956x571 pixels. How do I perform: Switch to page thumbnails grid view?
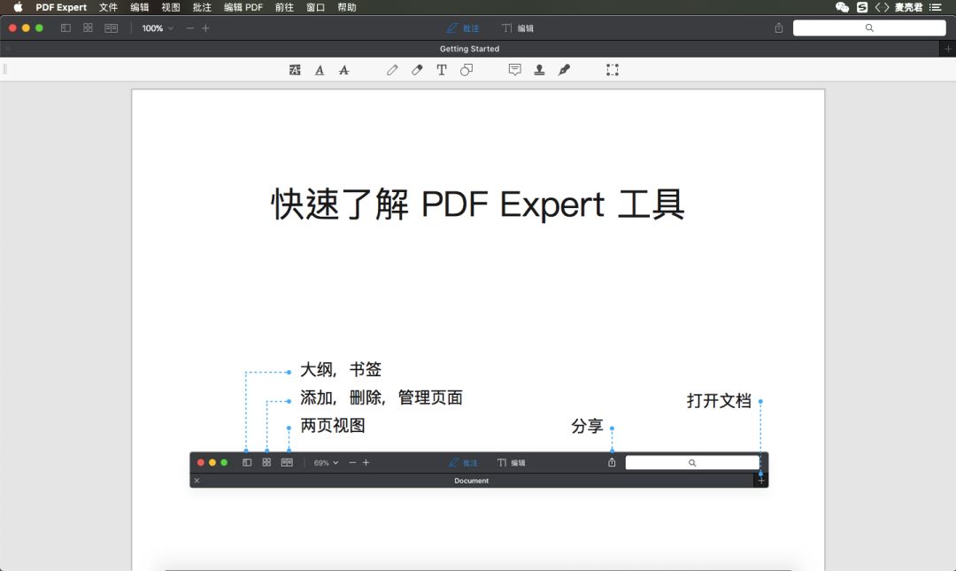point(88,28)
